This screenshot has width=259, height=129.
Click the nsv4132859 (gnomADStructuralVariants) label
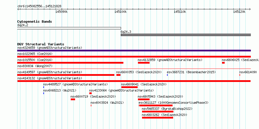click(170, 60)
